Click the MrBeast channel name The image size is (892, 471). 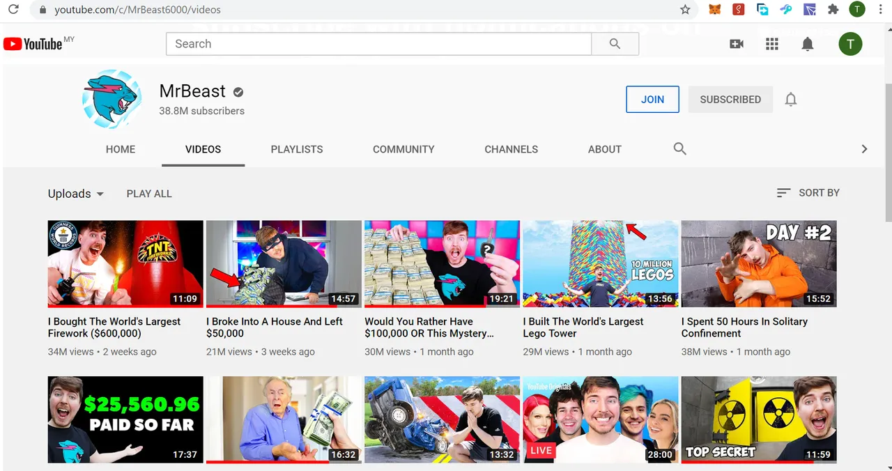click(x=192, y=91)
